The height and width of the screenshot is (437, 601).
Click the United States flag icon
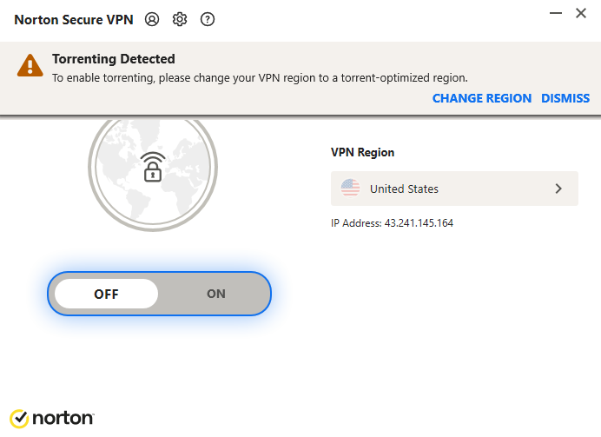click(x=350, y=189)
